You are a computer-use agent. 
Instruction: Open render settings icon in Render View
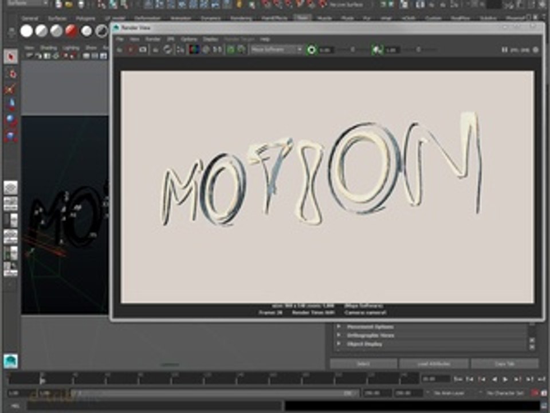180,50
